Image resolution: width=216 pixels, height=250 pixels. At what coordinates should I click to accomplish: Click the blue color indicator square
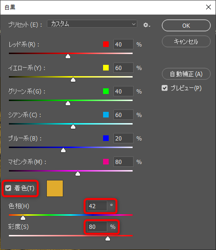[106, 138]
